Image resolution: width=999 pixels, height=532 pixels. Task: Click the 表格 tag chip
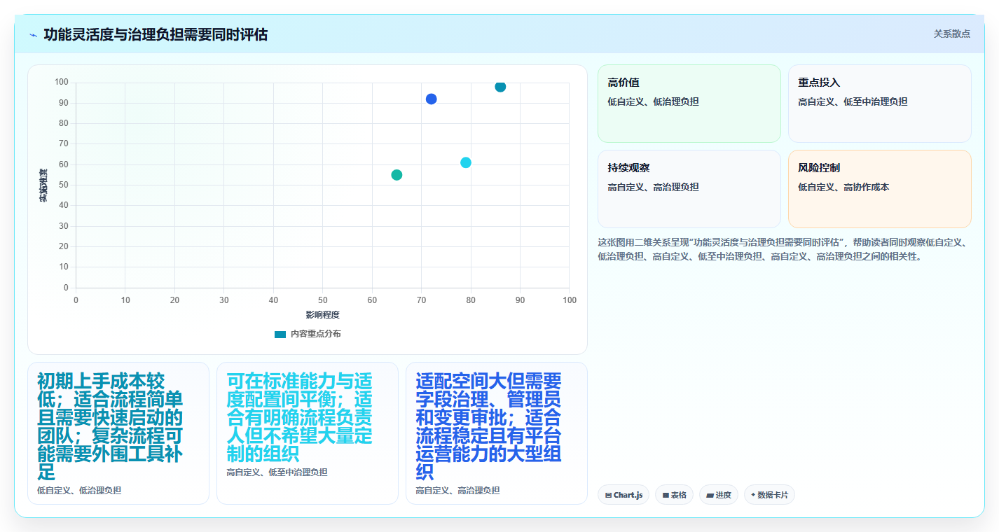pos(674,495)
